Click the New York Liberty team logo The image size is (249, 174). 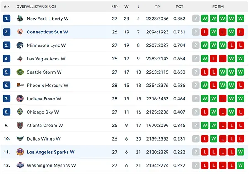20,19
